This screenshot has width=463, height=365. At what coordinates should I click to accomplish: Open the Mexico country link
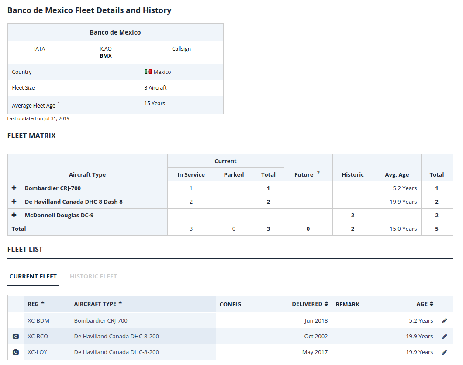[x=162, y=72]
